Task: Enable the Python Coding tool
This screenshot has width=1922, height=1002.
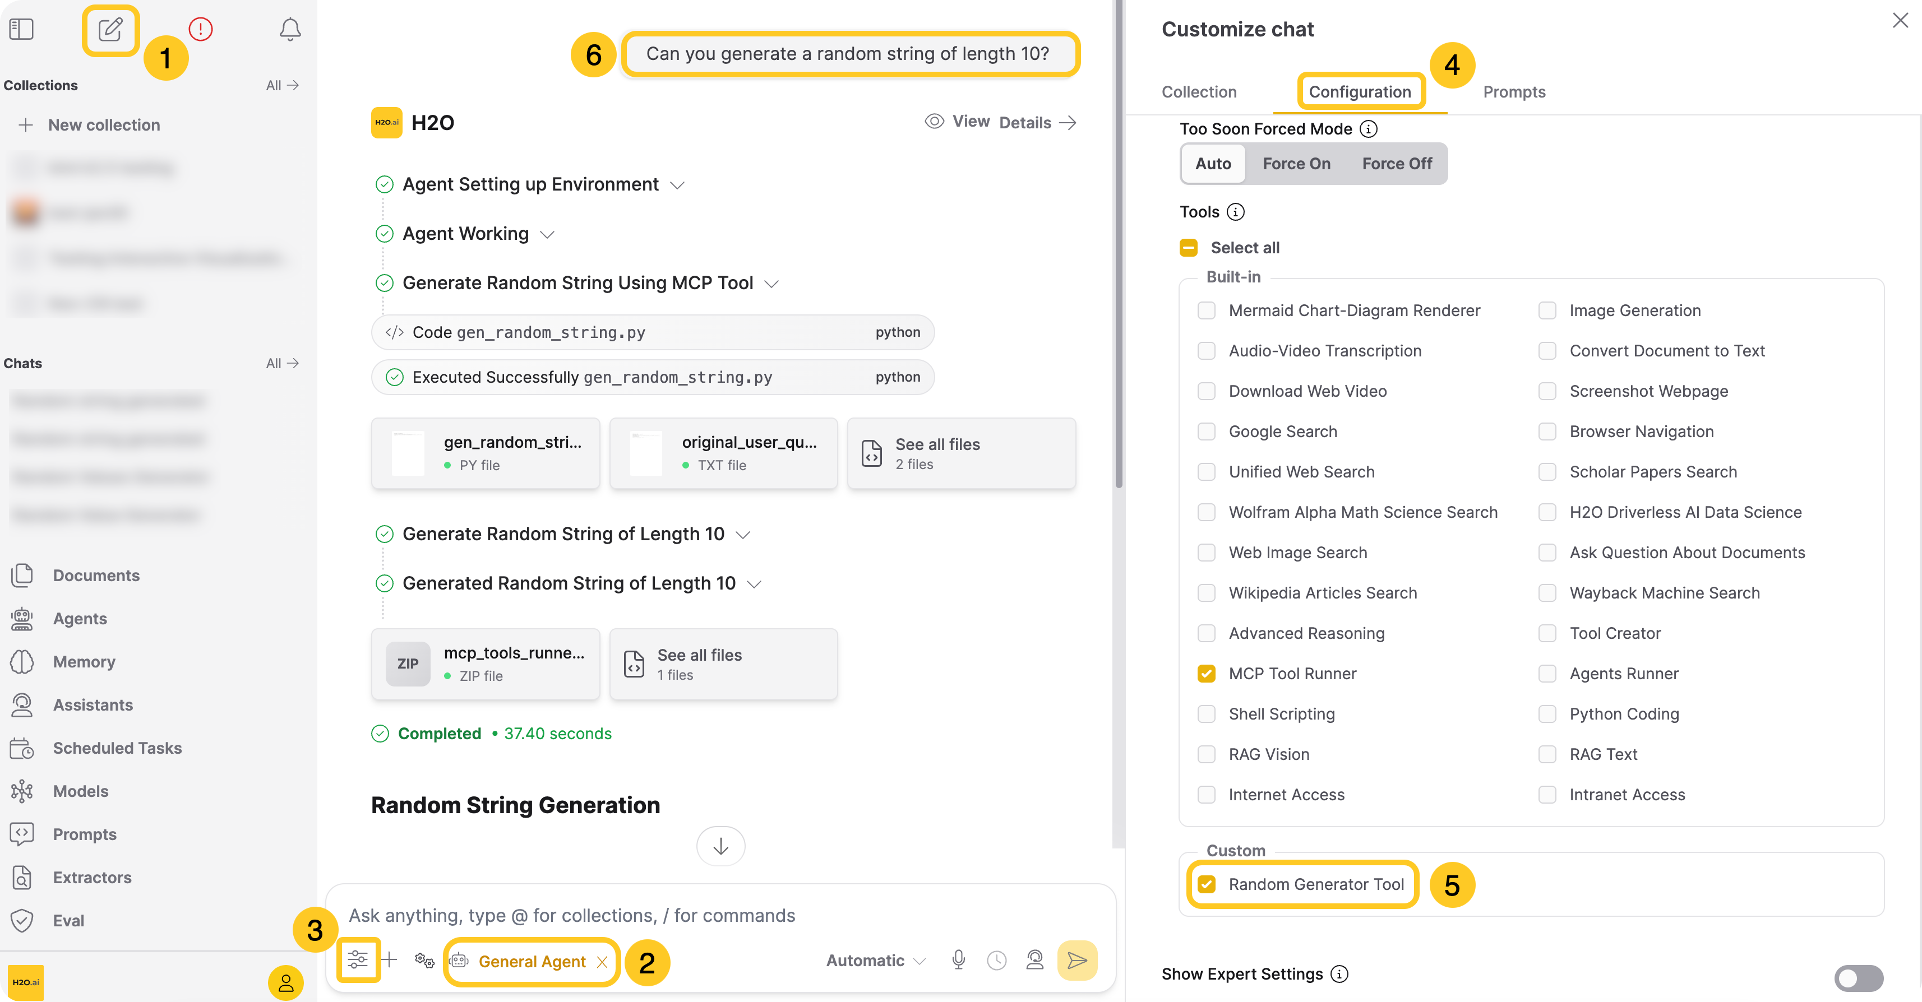Action: pyautogui.click(x=1547, y=713)
